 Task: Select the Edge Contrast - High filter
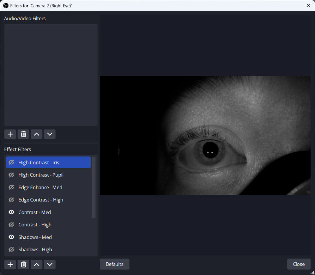point(41,200)
